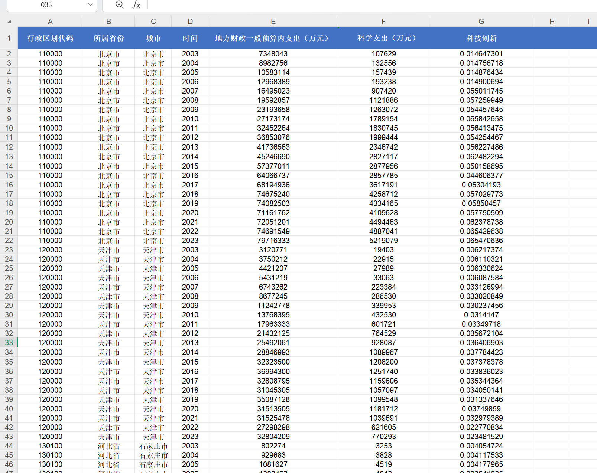
Task: Click the header cell 科学支出（万元）
Action: pyautogui.click(x=383, y=38)
